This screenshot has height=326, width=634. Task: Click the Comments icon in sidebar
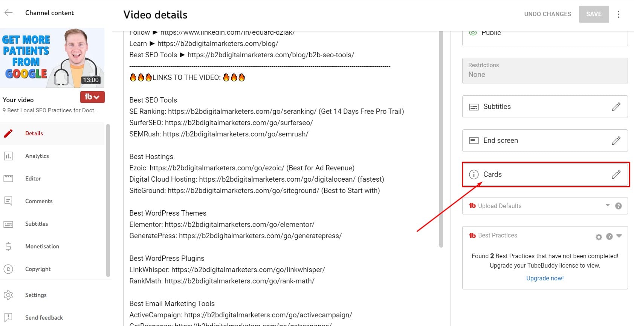[8, 201]
